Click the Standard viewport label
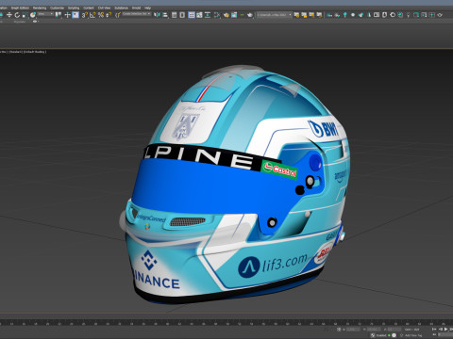 15,52
